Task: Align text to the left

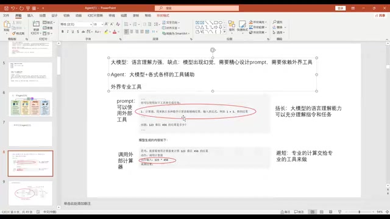Action: pos(127,32)
